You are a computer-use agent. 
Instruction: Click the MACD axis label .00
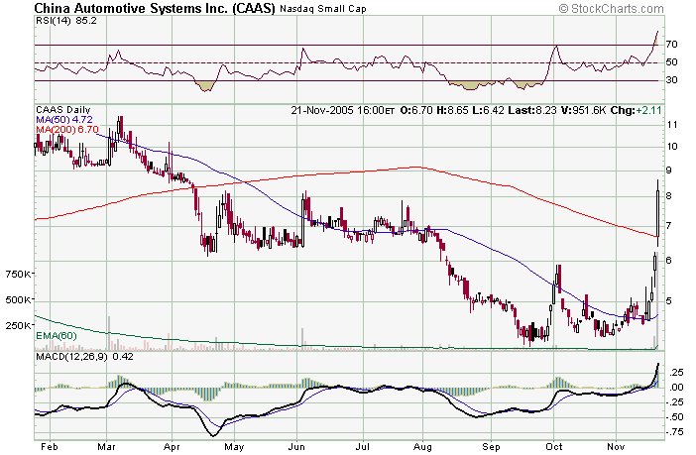coord(677,387)
